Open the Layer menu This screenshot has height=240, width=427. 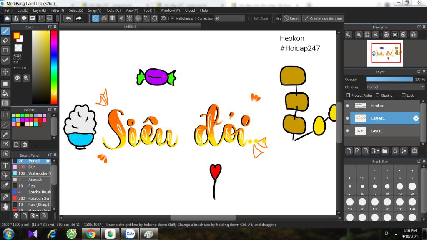40,10
